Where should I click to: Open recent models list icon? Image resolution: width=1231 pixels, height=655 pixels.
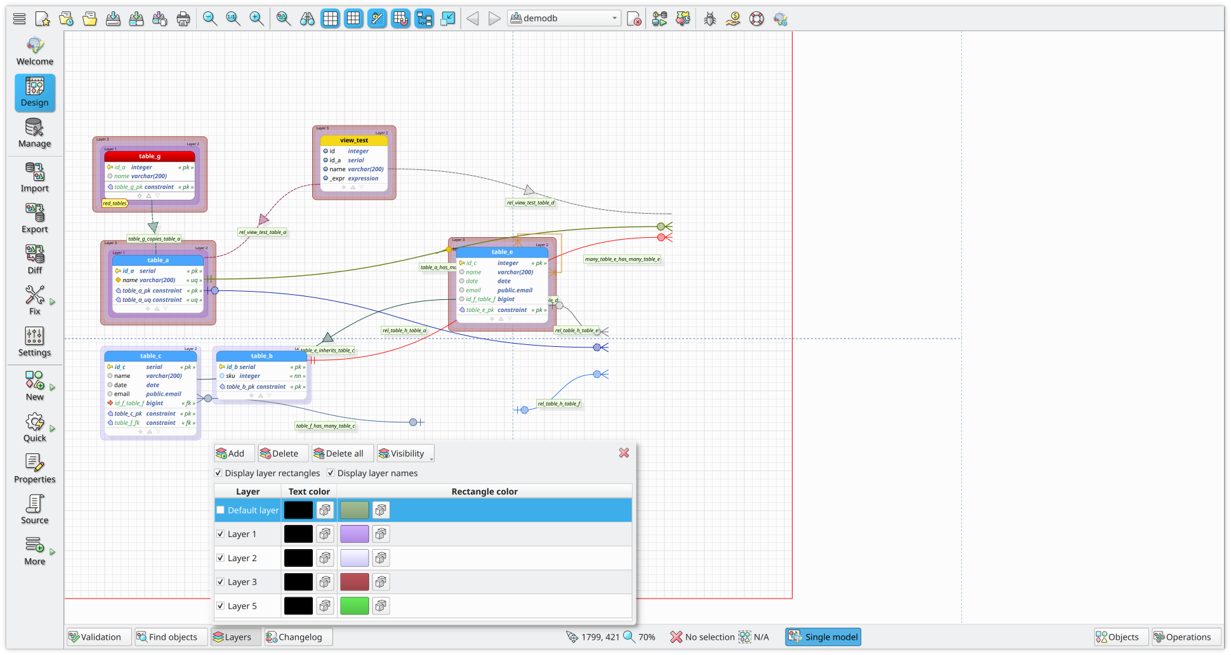coord(66,18)
